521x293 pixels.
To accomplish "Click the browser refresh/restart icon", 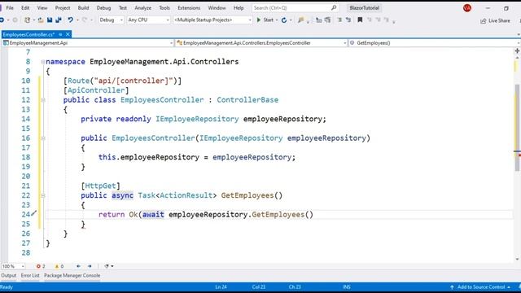I will click(284, 20).
